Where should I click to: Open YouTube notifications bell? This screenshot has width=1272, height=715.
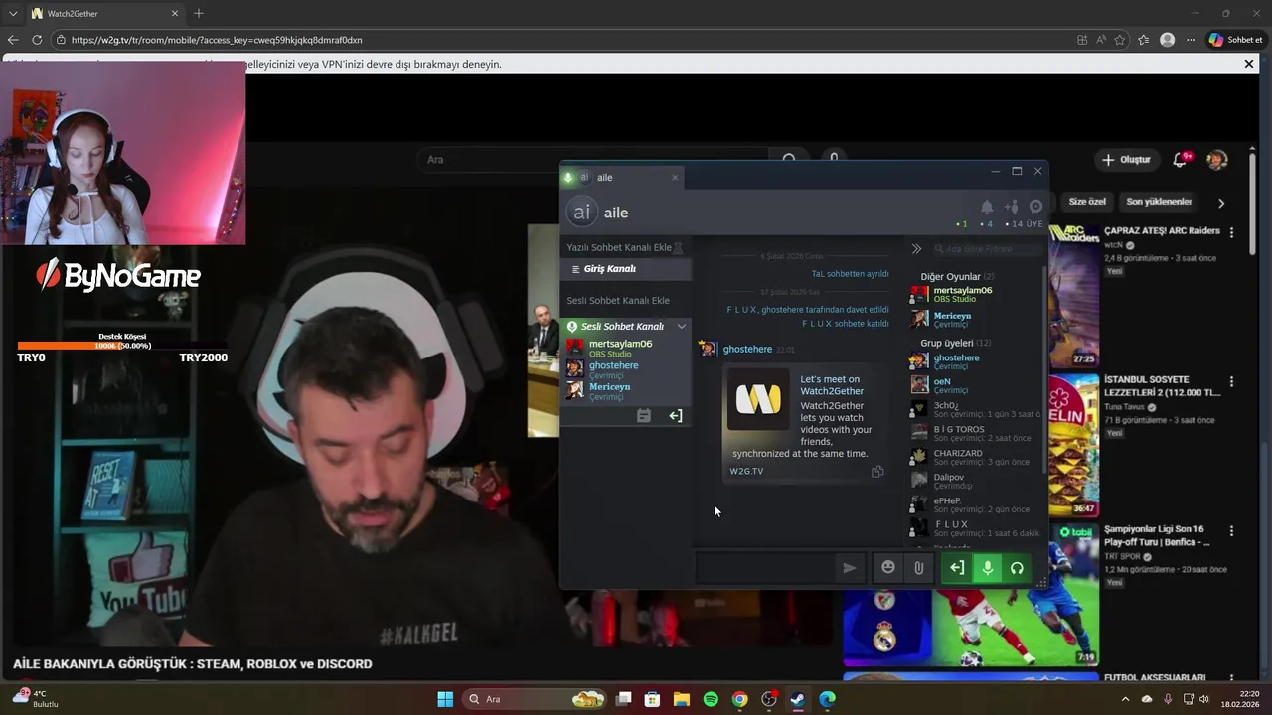pyautogui.click(x=1182, y=160)
